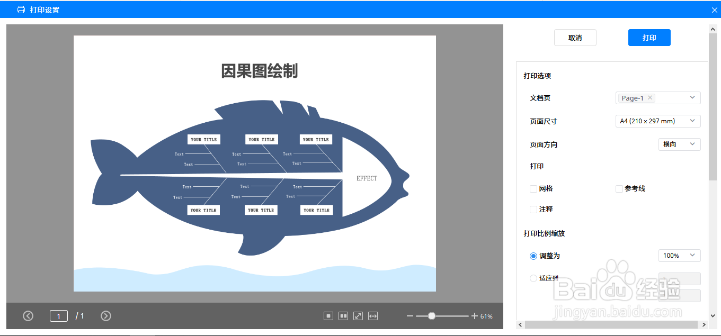Click the vertical scrollbar thumb in options
Image resolution: width=721 pixels, height=336 pixels.
[x=713, y=106]
